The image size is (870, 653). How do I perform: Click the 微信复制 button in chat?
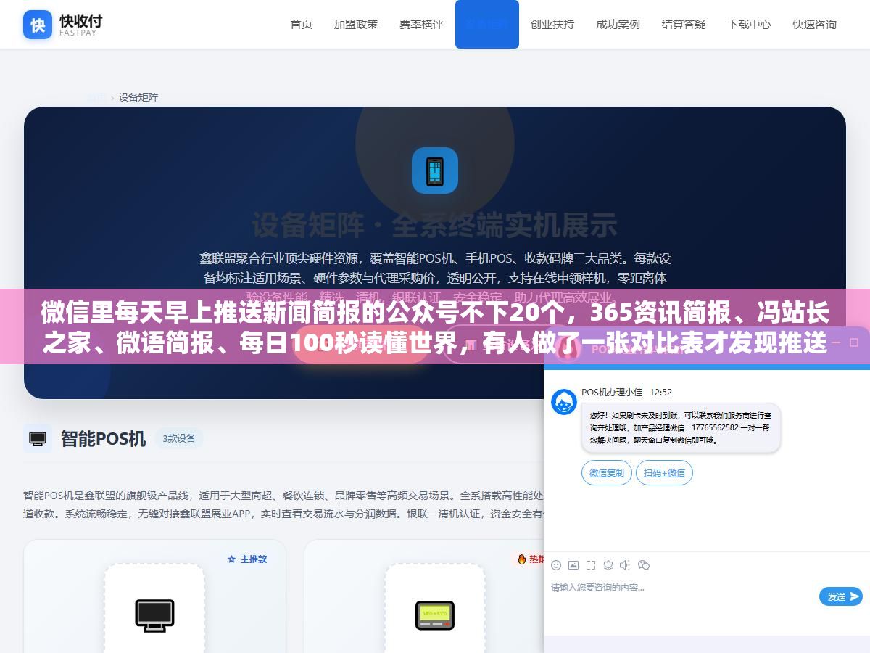606,473
